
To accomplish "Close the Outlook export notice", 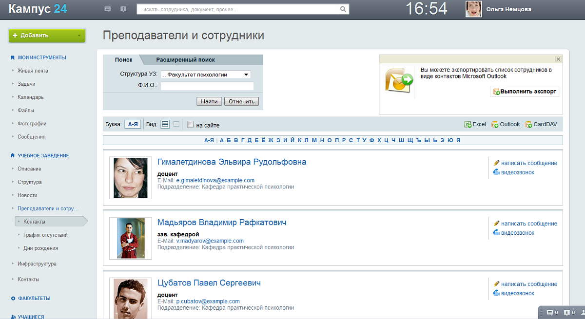I will pyautogui.click(x=558, y=59).
